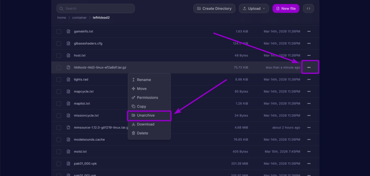Open the three-dot menu for modelsounds.cache
The image size is (370, 176).
(309, 140)
